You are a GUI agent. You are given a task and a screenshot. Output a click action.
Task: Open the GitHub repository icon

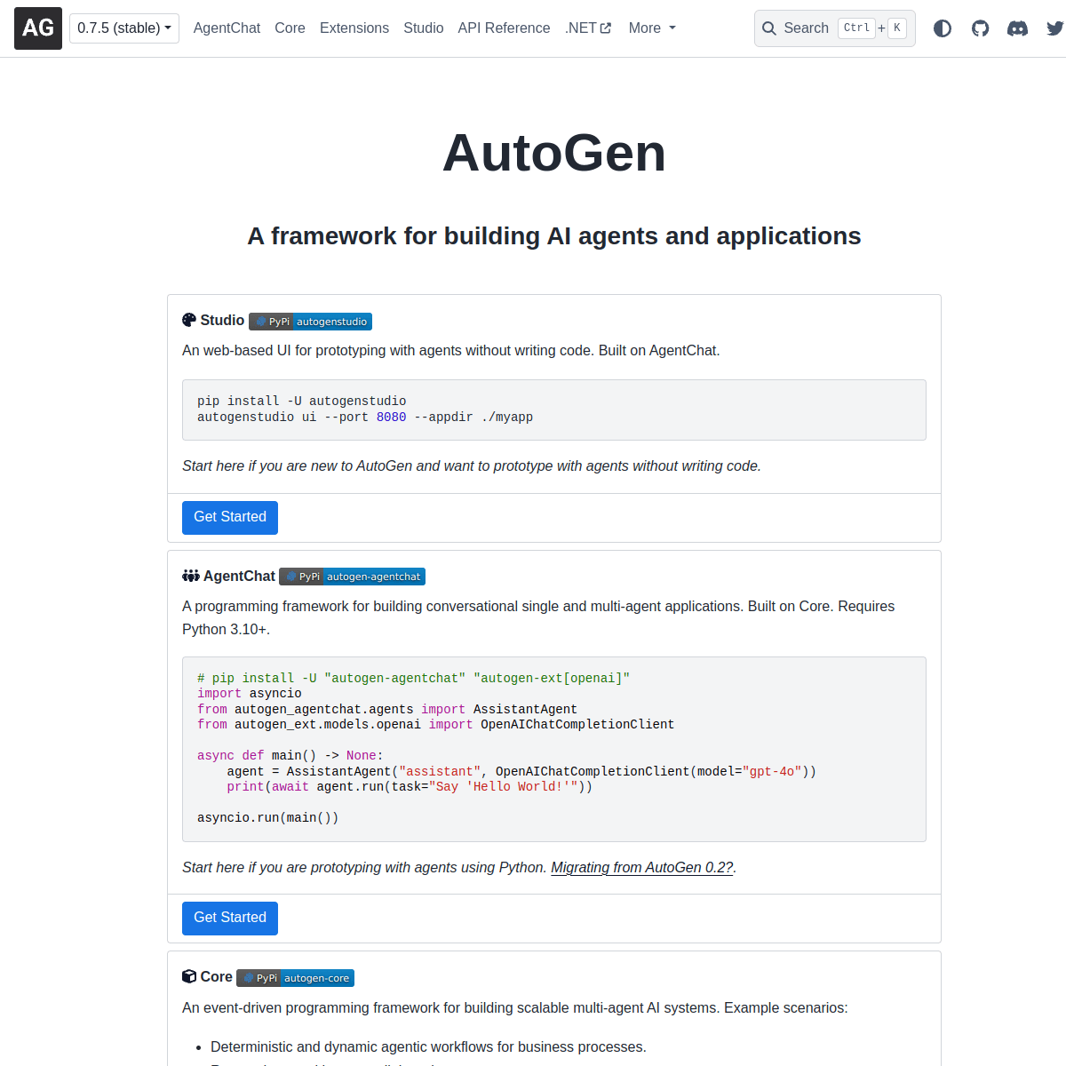pyautogui.click(x=980, y=28)
